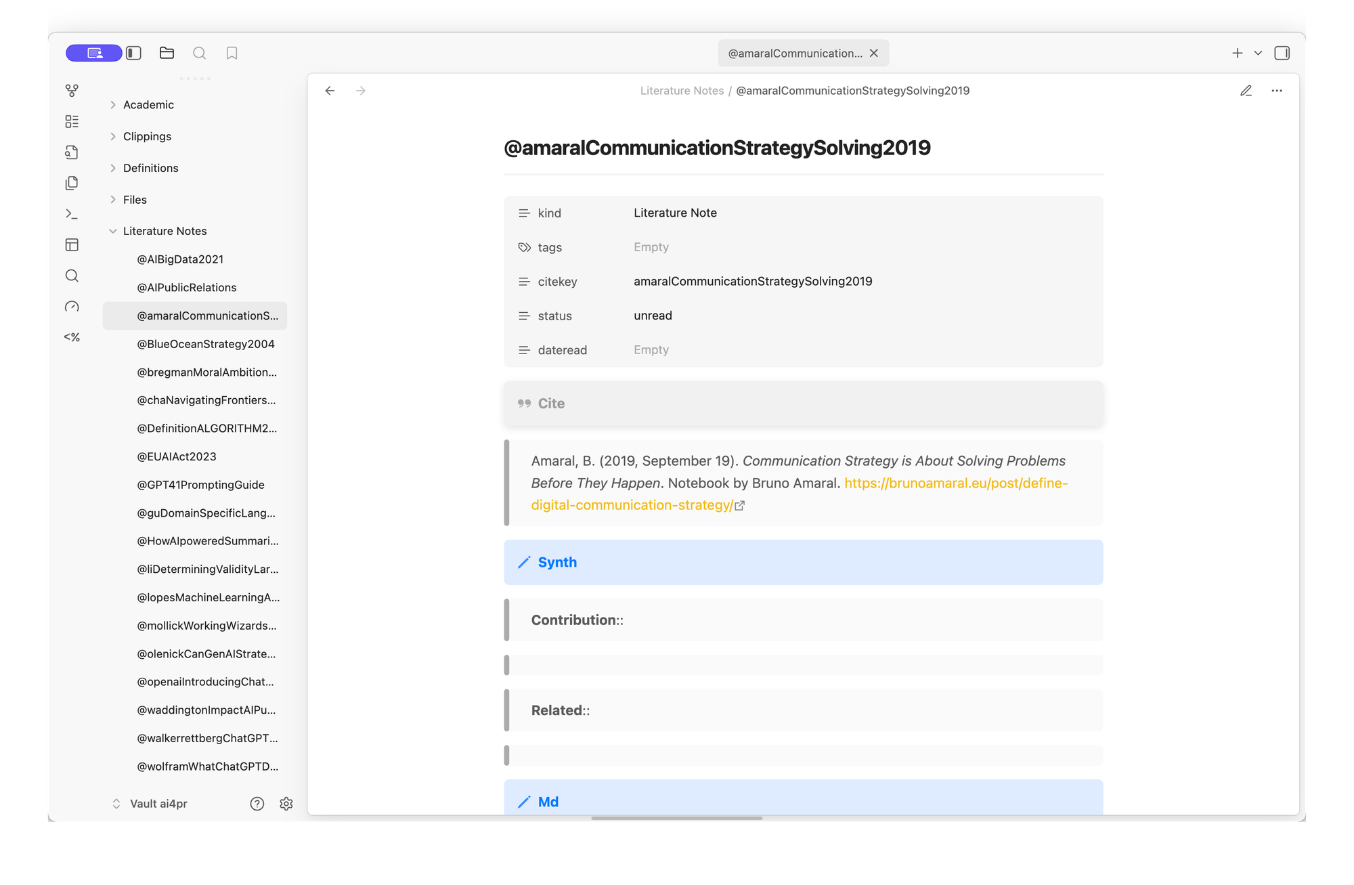This screenshot has height=885, width=1354.
Task: Open the @BlueOceanStrategy2004 note
Action: (x=206, y=344)
